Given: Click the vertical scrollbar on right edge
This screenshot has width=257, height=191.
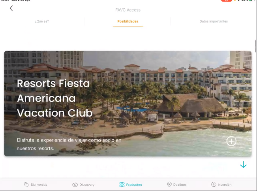Looking at the screenshot, I should click(255, 46).
